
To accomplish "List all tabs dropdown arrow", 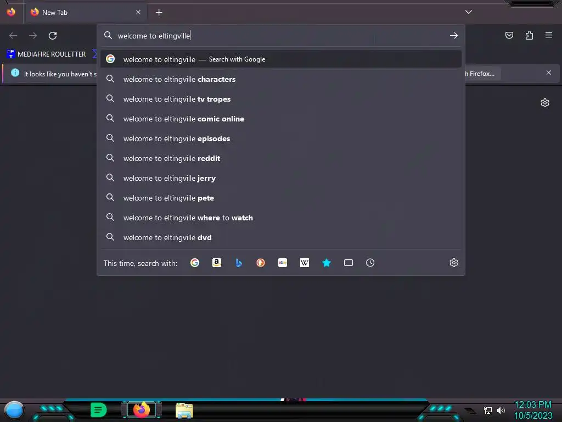I will pyautogui.click(x=469, y=12).
